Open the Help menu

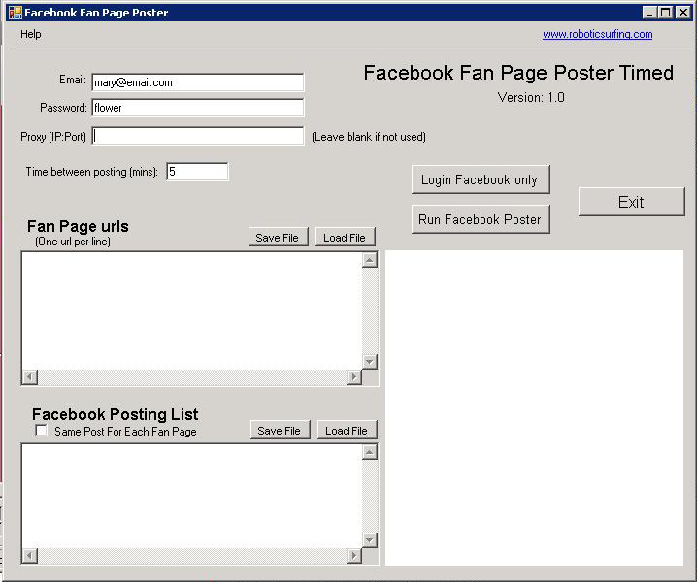(31, 34)
